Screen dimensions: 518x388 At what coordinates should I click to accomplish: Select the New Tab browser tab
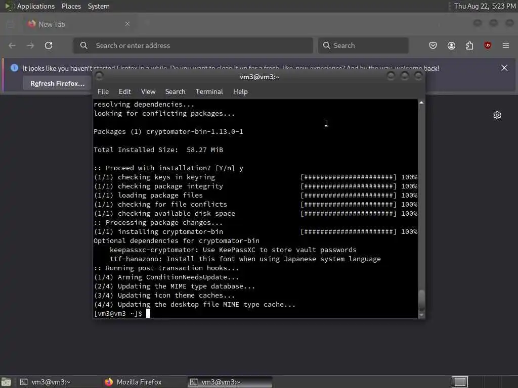coord(78,24)
